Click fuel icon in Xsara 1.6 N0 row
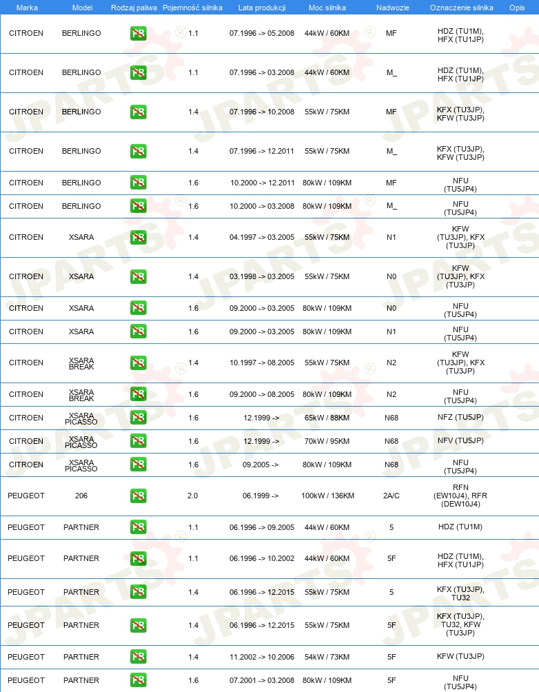 (x=138, y=307)
